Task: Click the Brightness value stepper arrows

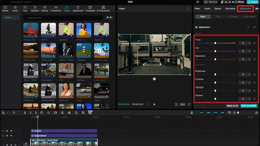Action: pos(249,74)
